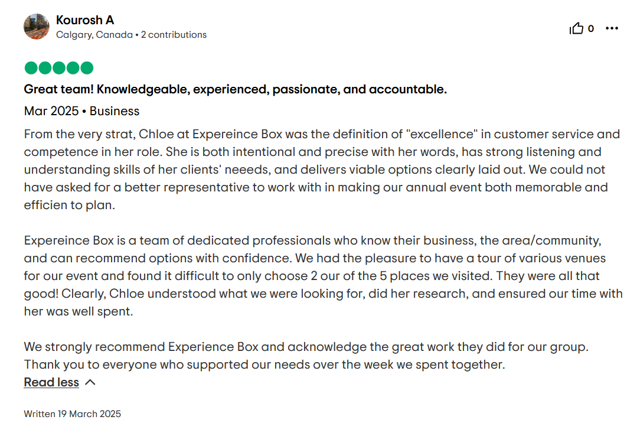Click the fourth green rating bubble
The width and height of the screenshot is (637, 423).
(x=73, y=68)
